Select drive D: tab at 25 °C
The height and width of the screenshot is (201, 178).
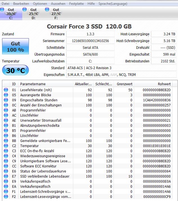[34, 14]
